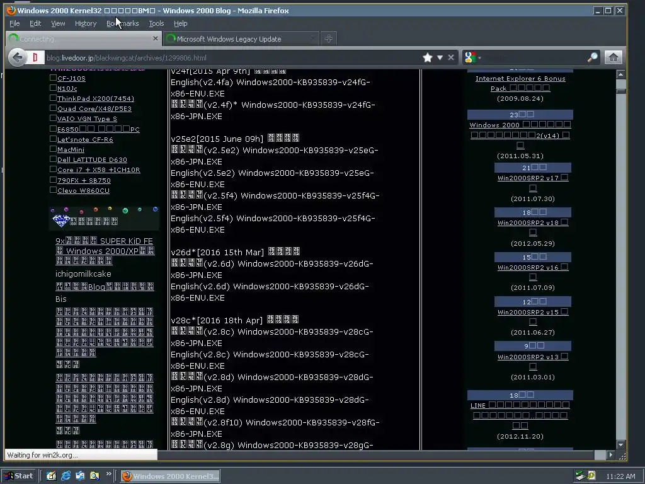Click the vertical scrollbar down arrow
The image size is (645, 484).
click(x=620, y=445)
